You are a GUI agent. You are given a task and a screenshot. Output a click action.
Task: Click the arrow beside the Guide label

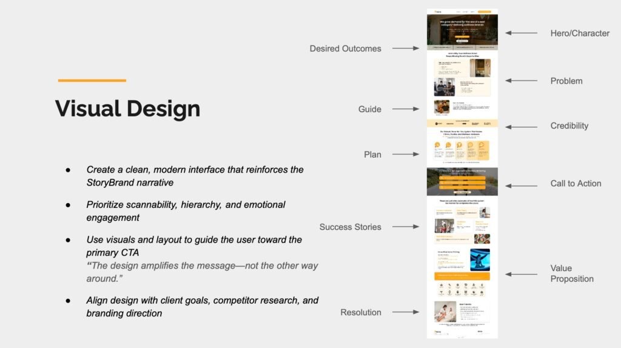click(x=405, y=109)
